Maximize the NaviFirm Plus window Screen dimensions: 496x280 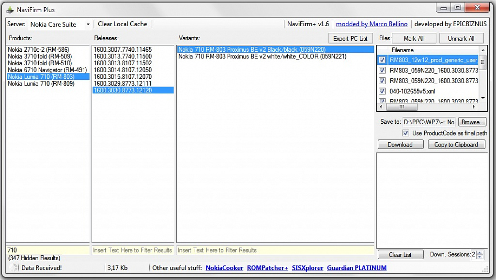(x=458, y=8)
